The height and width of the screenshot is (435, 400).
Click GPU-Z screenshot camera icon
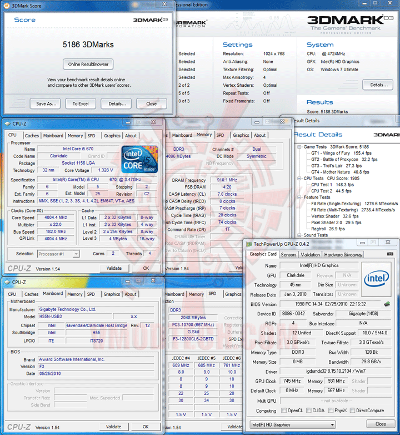[390, 254]
